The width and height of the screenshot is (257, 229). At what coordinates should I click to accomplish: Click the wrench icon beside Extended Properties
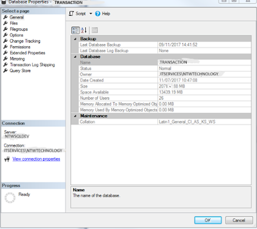6,52
